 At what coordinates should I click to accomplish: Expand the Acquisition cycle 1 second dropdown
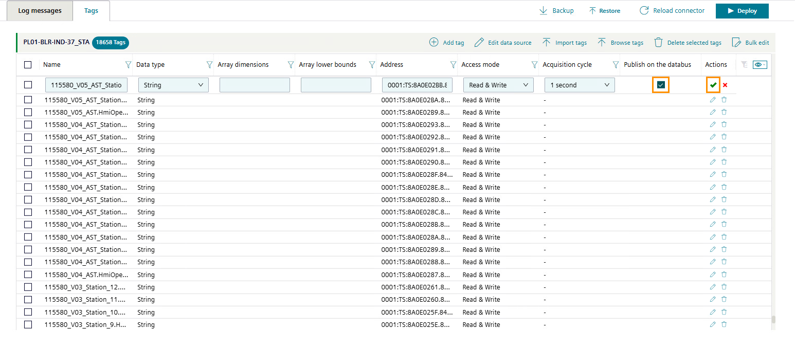pos(580,85)
